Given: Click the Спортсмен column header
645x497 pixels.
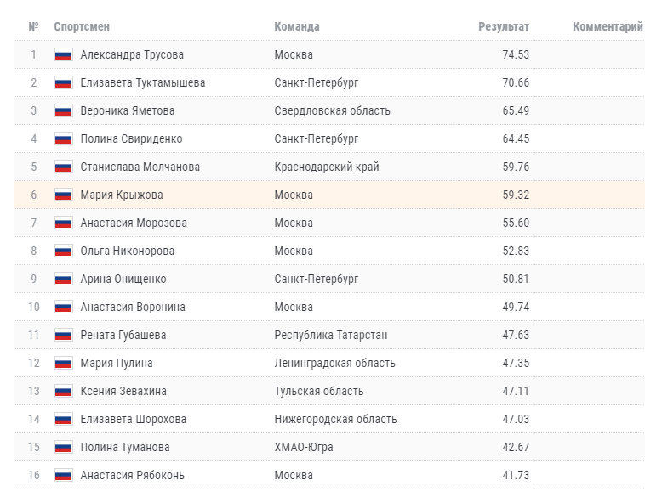Looking at the screenshot, I should coord(82,26).
